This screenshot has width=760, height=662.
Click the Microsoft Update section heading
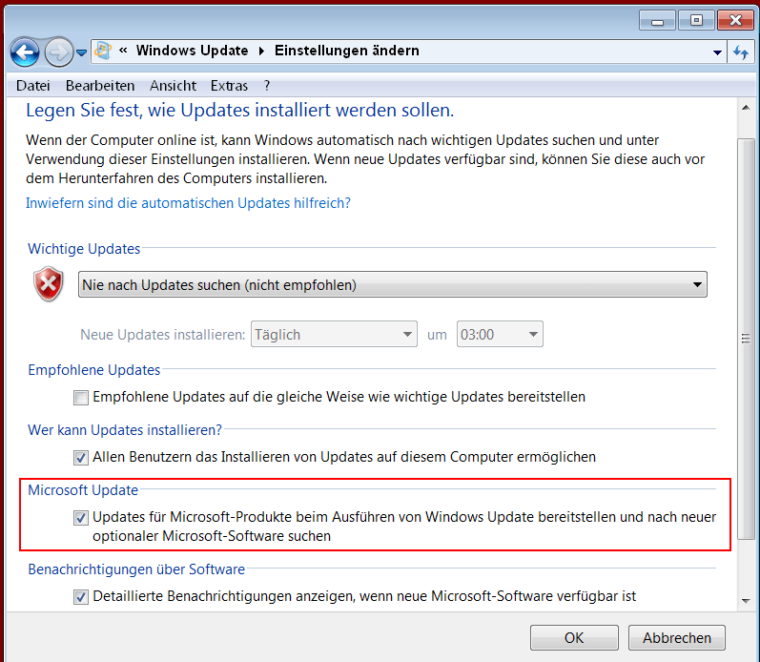(83, 490)
